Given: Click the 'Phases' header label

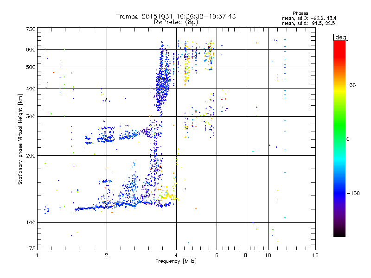Looking at the screenshot, I should coord(300,13).
